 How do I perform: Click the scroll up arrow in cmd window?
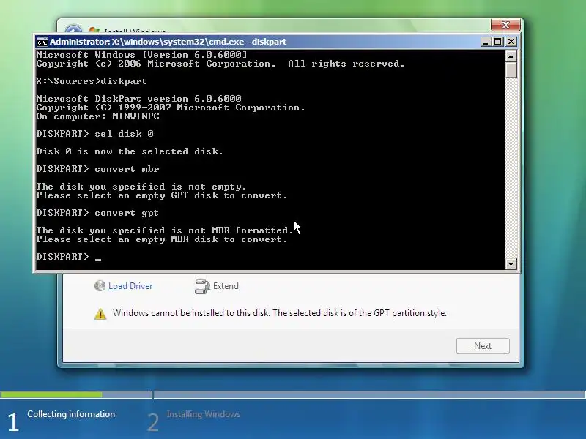click(511, 56)
